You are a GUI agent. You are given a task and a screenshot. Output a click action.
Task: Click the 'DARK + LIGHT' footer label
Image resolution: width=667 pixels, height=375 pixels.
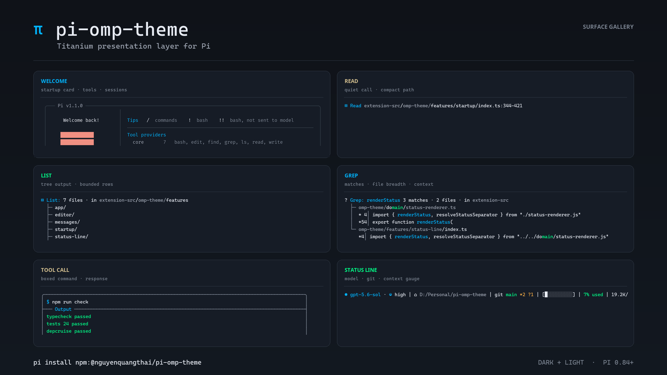coord(561,362)
